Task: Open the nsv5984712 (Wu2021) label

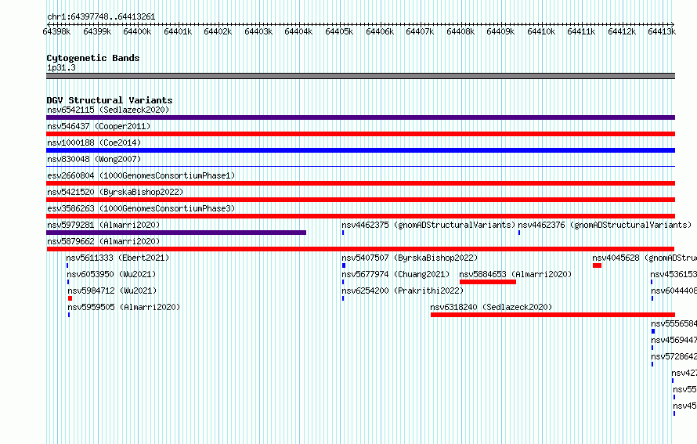Action: point(112,291)
